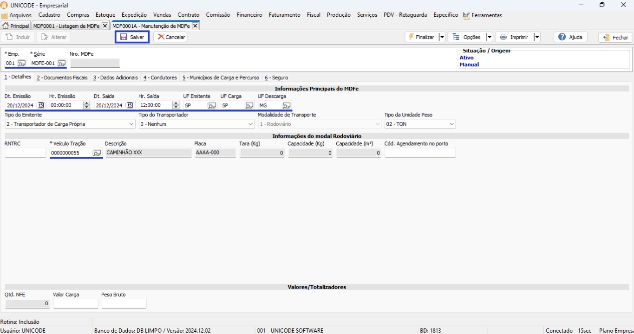Adjust the Hr. Emissão time spinner
The width and height of the screenshot is (634, 334).
coord(86,105)
